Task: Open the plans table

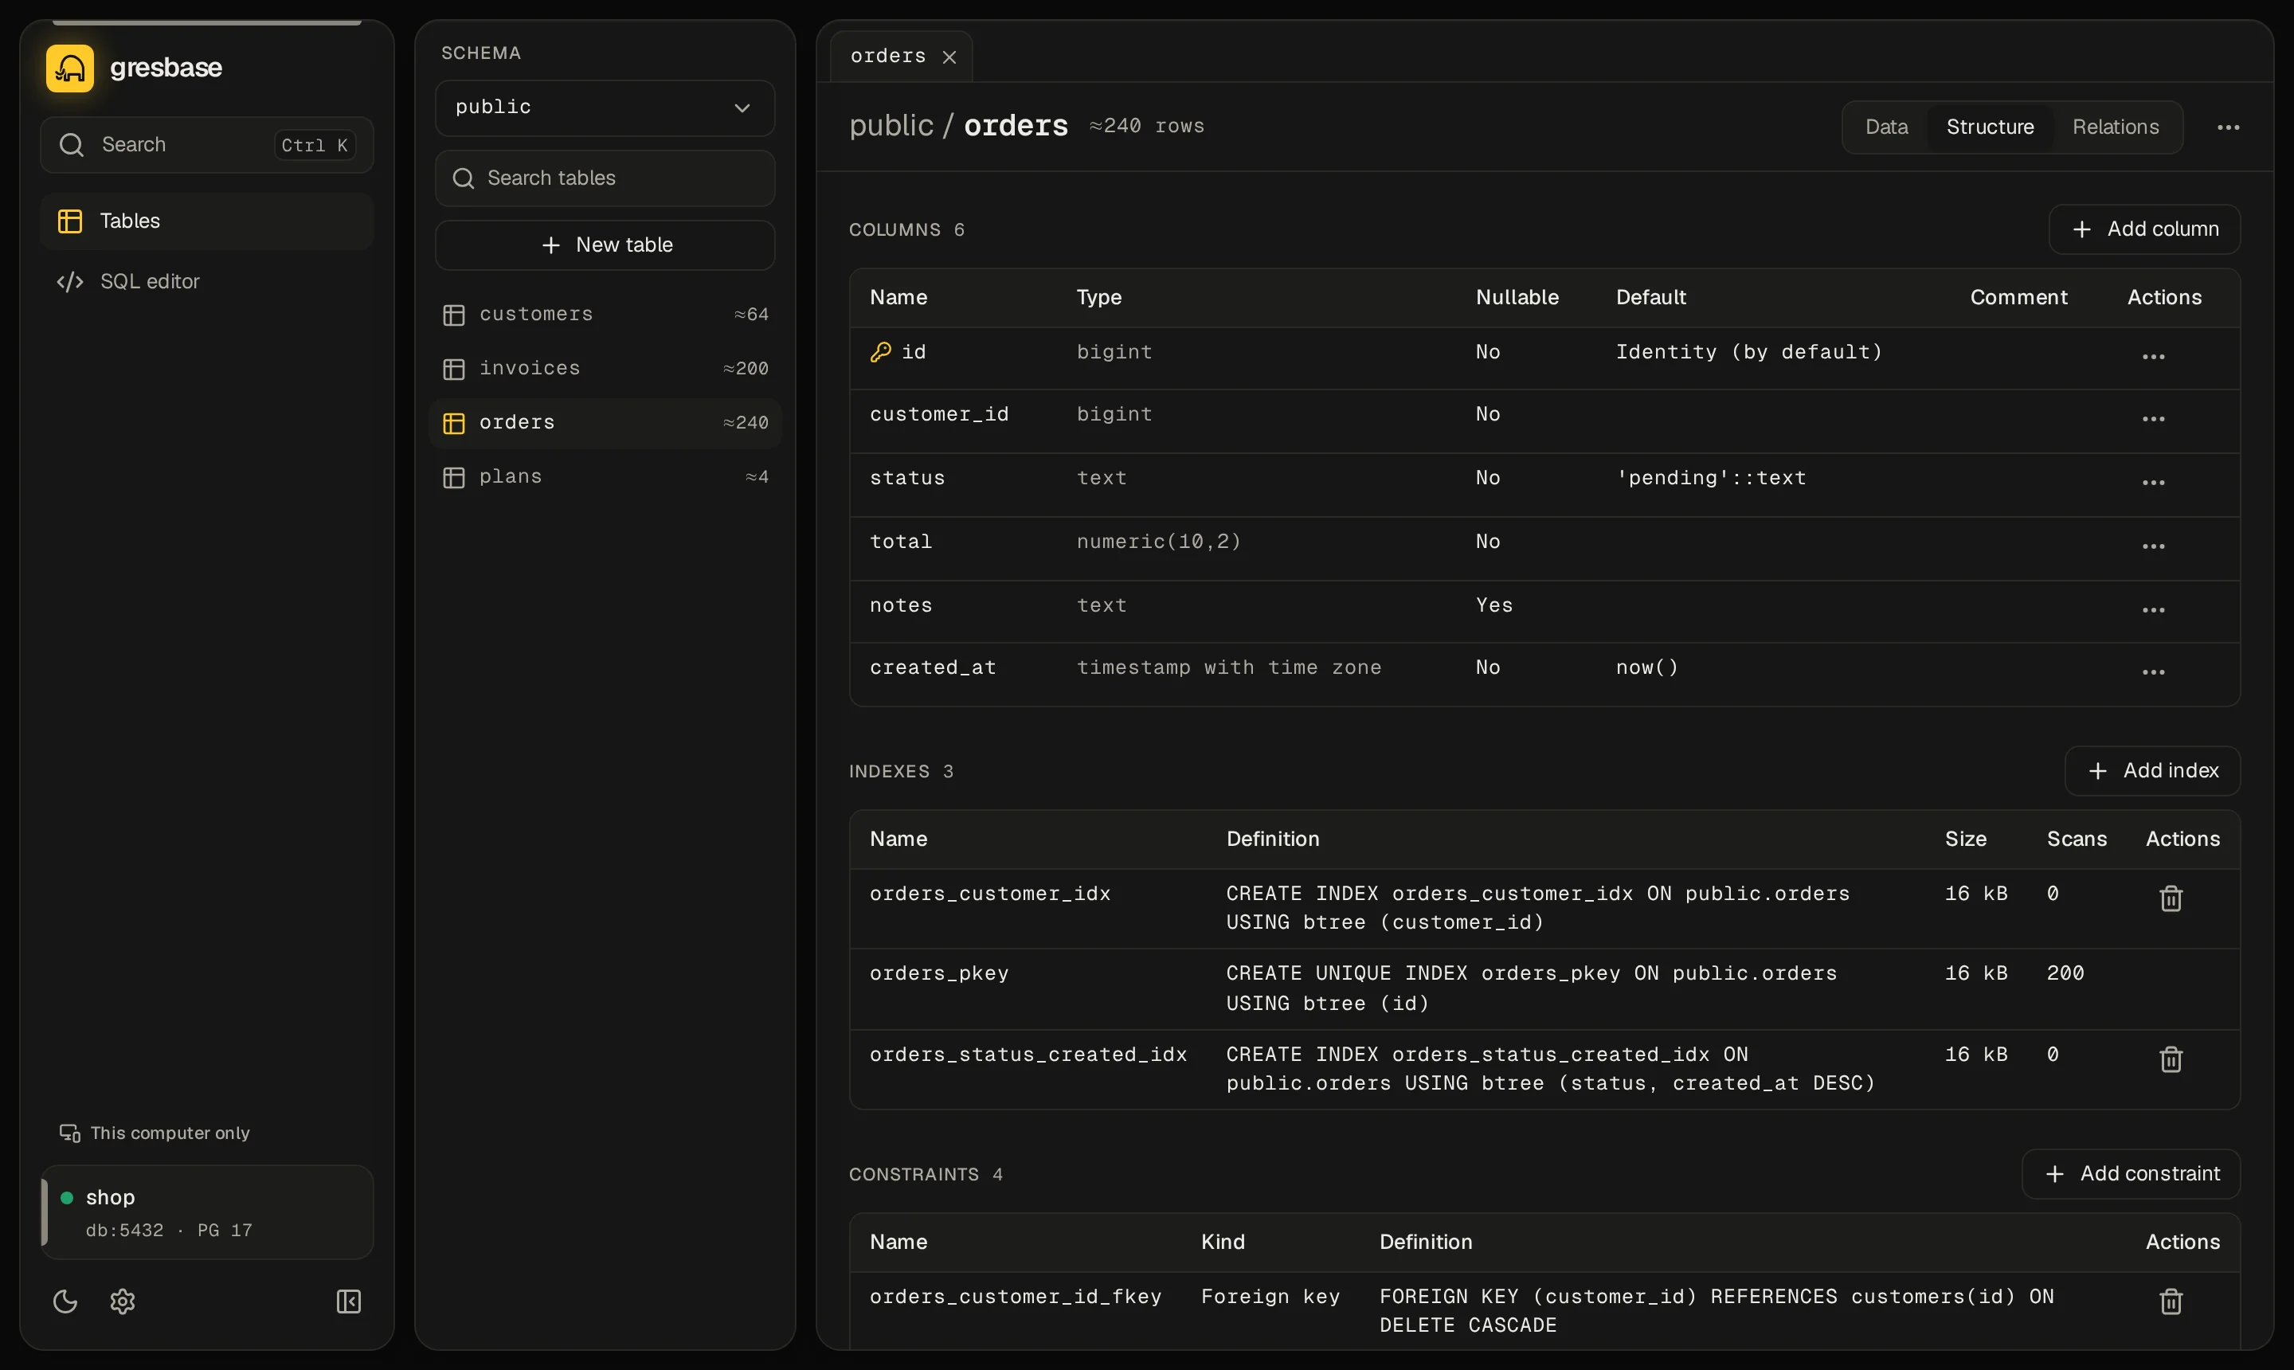Action: point(605,476)
